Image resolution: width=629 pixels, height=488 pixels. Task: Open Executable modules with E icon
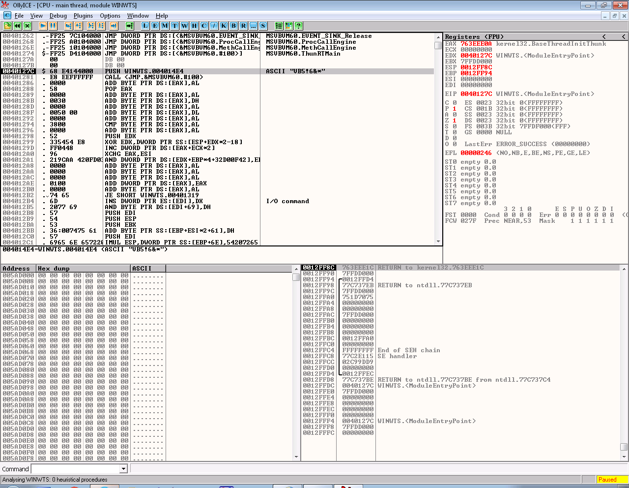click(155, 26)
